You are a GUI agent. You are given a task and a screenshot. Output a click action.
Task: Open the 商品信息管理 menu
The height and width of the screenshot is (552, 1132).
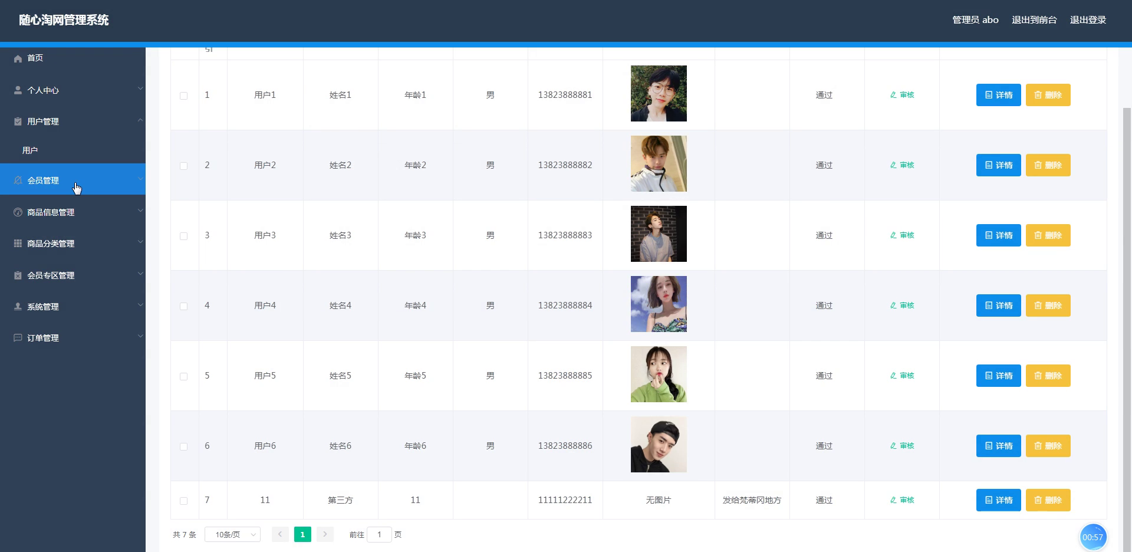tap(73, 212)
